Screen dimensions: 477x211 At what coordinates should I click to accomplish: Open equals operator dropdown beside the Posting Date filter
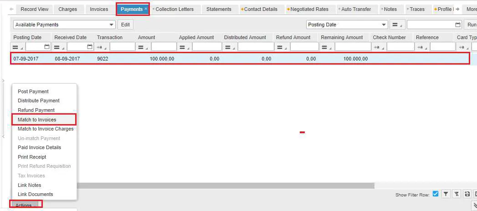[x=397, y=25]
